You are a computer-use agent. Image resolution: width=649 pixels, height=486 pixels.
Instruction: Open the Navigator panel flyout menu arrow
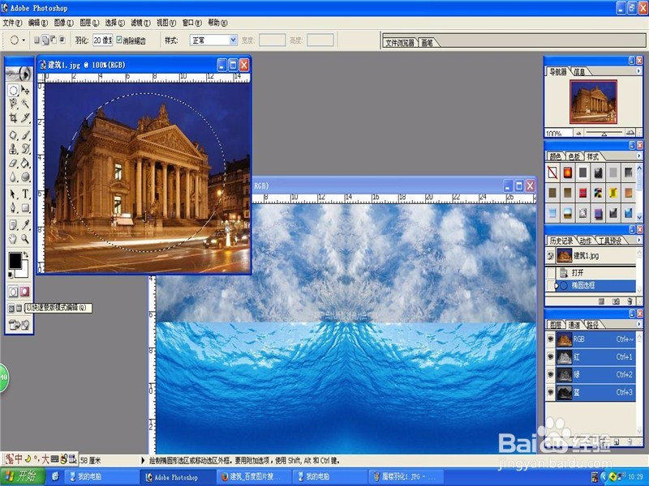click(638, 71)
